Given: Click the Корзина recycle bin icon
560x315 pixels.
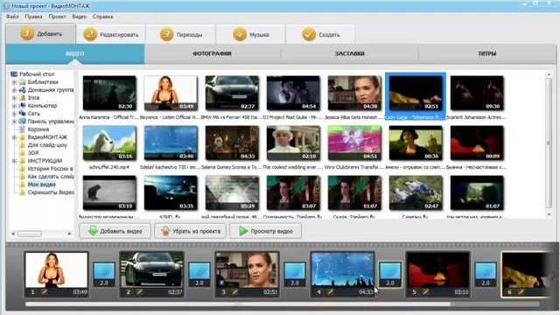Looking at the screenshot, I should (x=22, y=129).
